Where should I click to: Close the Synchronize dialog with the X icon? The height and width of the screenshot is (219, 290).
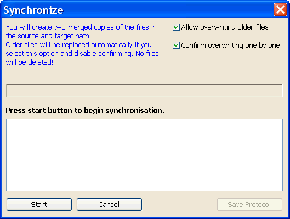[280, 10]
